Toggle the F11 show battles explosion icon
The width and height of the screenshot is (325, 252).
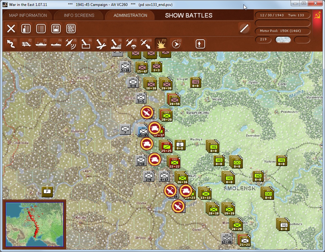pos(161,44)
